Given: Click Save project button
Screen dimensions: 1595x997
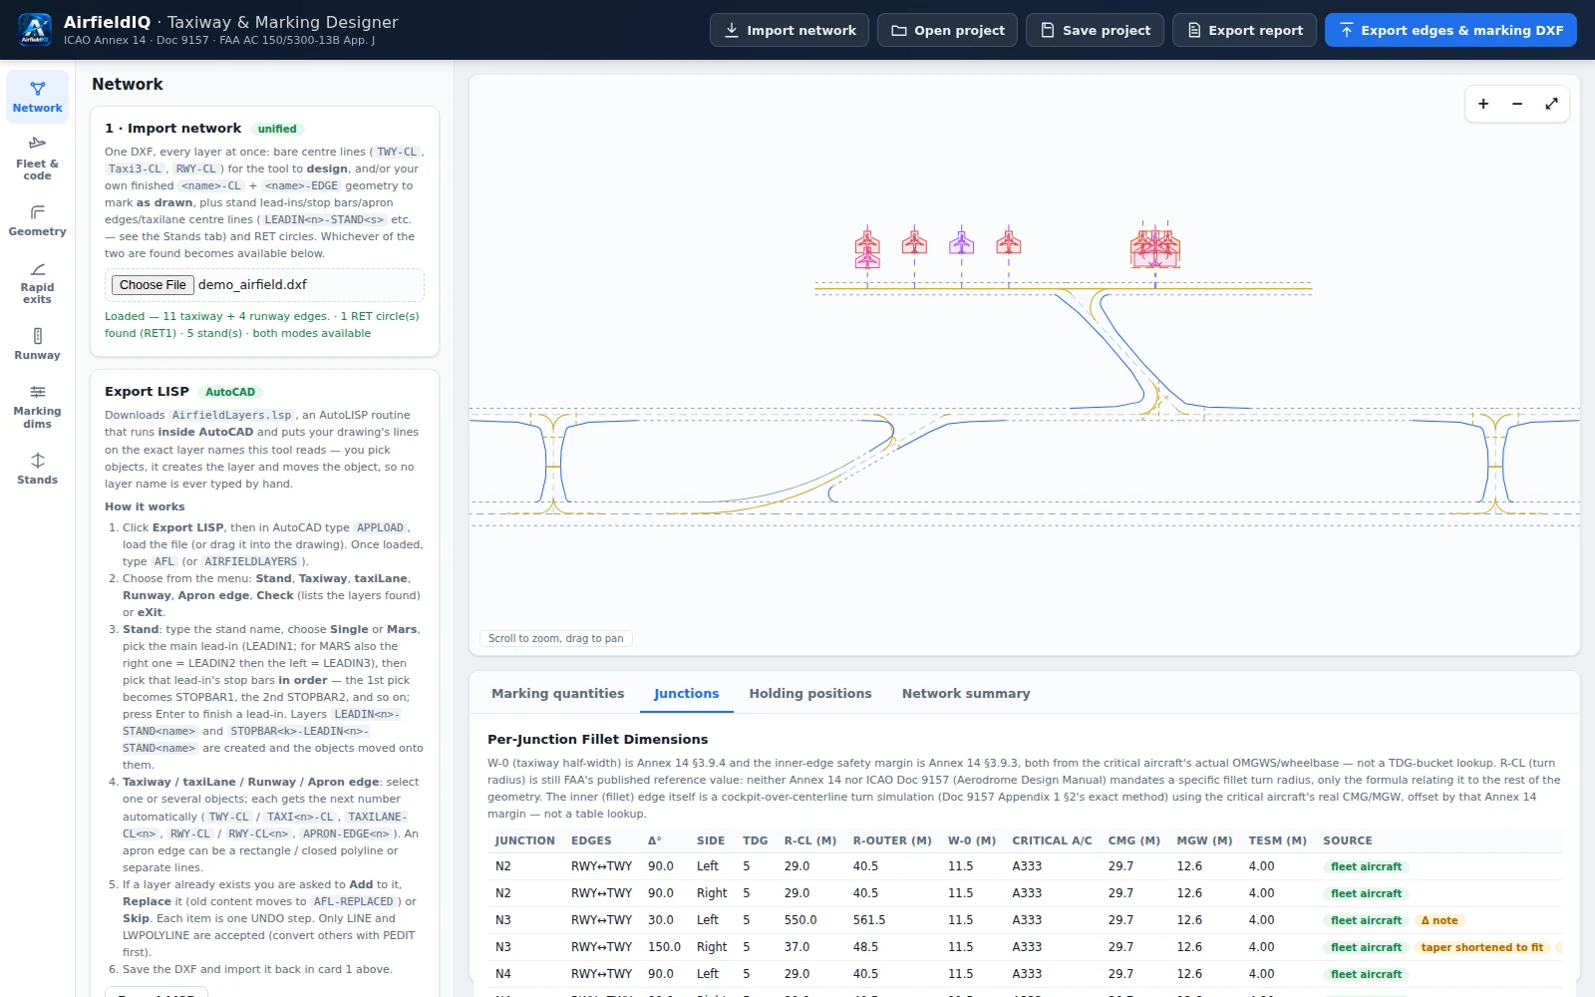Looking at the screenshot, I should (1095, 30).
